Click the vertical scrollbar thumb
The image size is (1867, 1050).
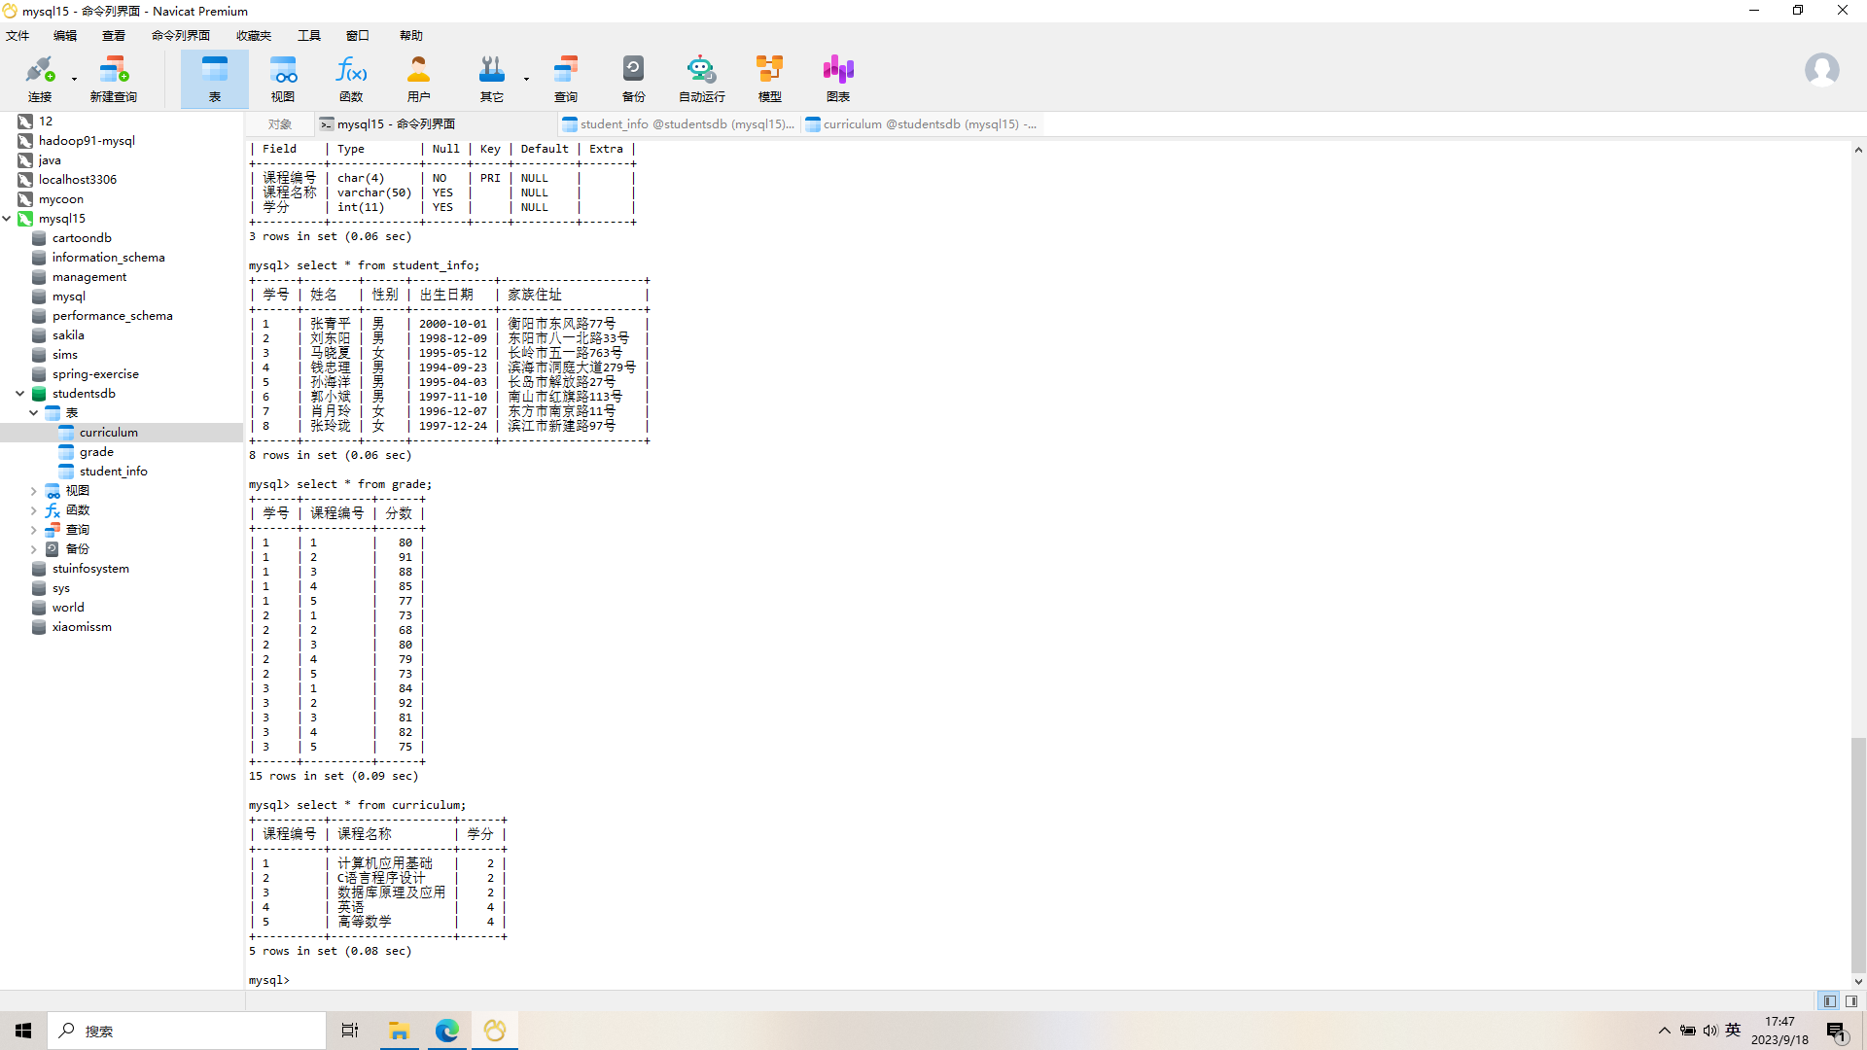[x=1858, y=856]
